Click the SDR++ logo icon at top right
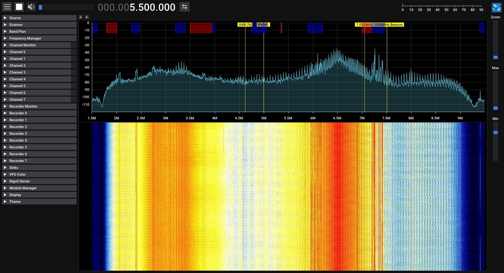Screen dimensions: 504x273 pos(496,8)
